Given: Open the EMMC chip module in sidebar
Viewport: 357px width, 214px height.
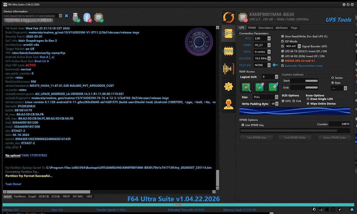Looking at the screenshot, I should [228, 51].
